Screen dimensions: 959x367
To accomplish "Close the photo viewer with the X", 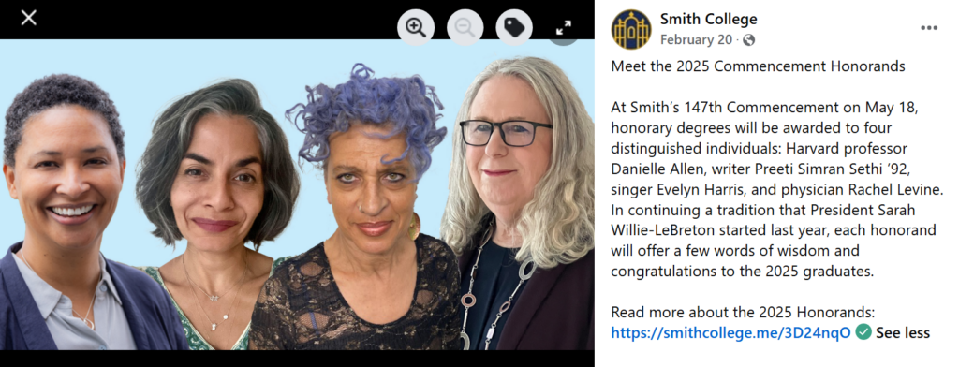I will [29, 18].
